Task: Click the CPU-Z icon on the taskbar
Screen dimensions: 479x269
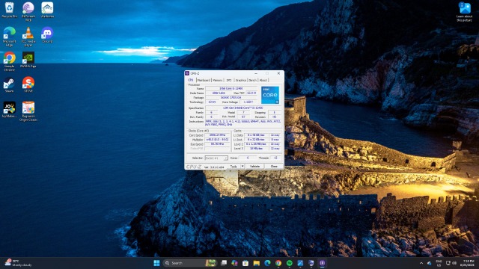Action: 323,263
